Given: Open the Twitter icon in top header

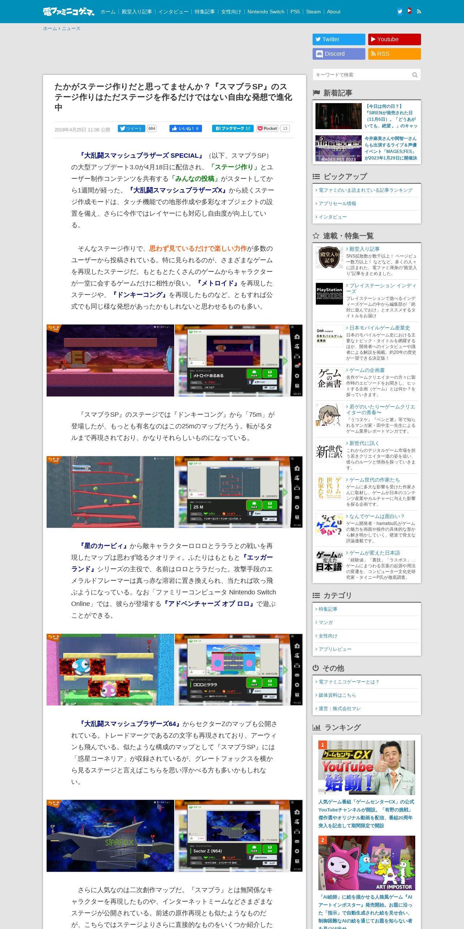Looking at the screenshot, I should click(400, 11).
